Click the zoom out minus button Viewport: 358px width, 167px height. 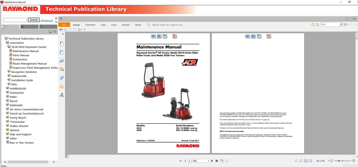pos(331,161)
